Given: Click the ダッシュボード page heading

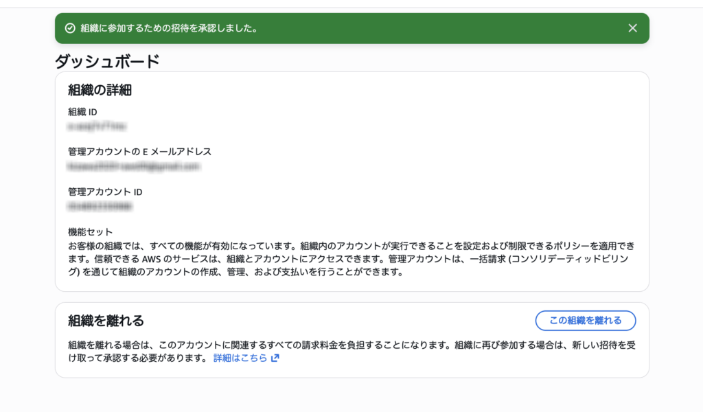Looking at the screenshot, I should click(107, 61).
